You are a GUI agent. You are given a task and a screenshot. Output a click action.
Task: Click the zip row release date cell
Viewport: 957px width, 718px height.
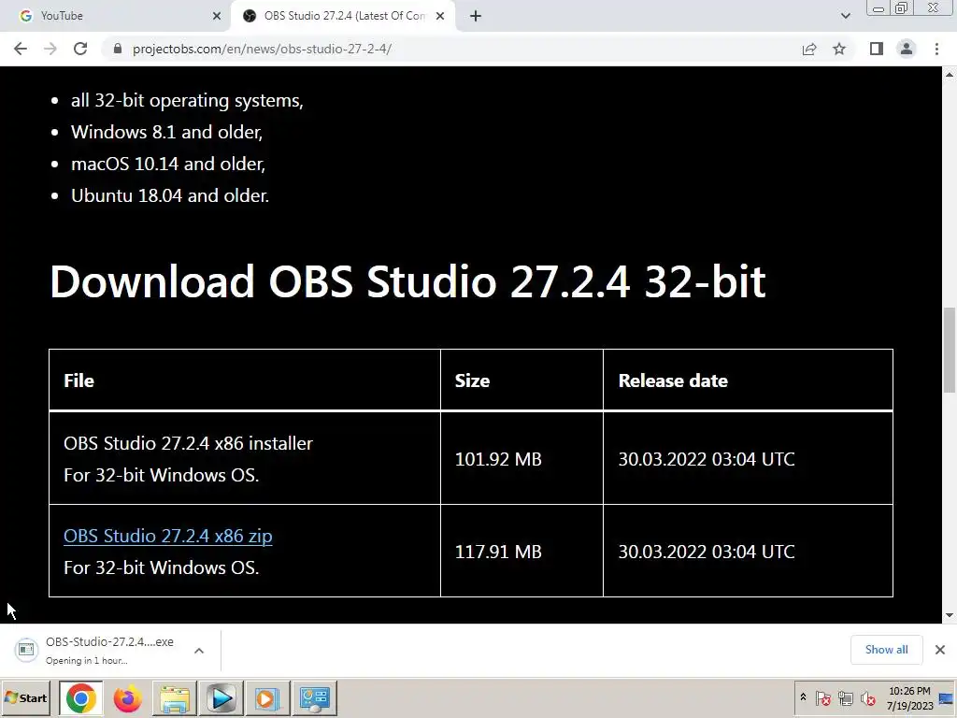[749, 552]
